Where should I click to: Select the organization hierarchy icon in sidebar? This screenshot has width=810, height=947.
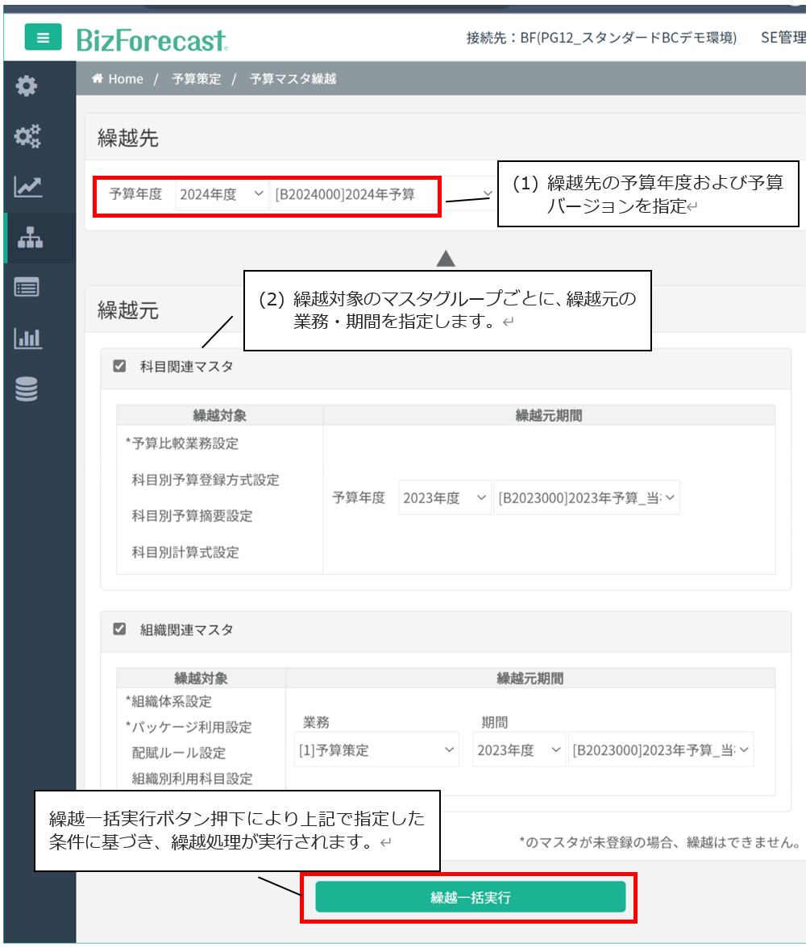pos(29,238)
